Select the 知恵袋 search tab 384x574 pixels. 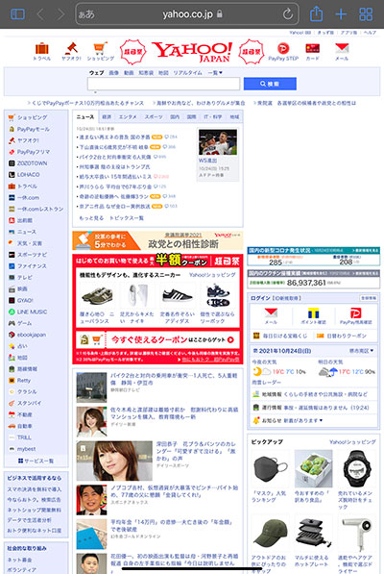click(146, 73)
